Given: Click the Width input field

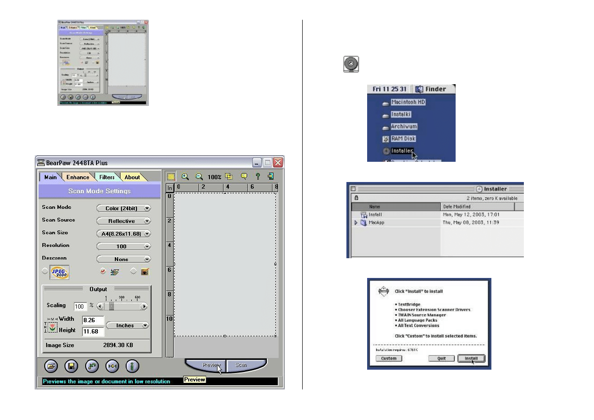Looking at the screenshot, I should point(93,320).
